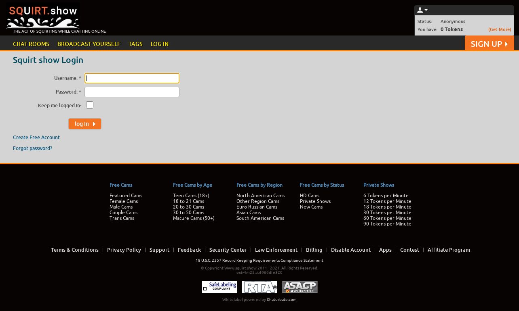Open the Law Enforcement link
The height and width of the screenshot is (311, 519).
click(276, 250)
